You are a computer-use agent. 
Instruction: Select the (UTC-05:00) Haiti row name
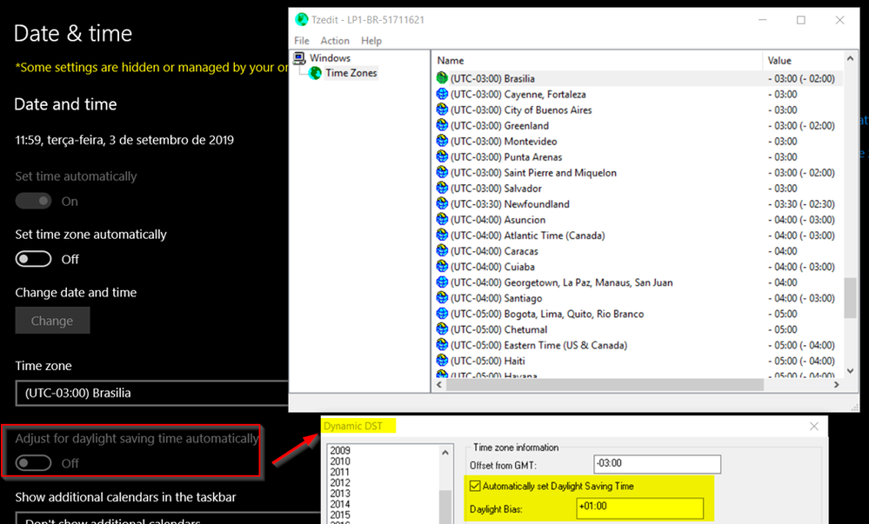pyautogui.click(x=488, y=361)
